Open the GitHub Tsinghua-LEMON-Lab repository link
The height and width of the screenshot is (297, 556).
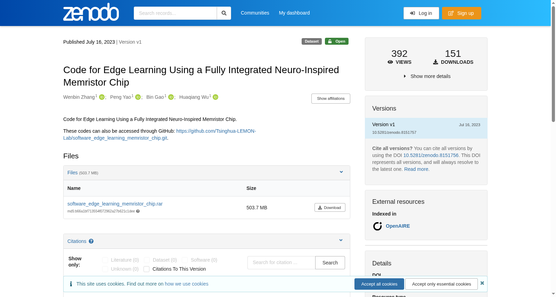point(160,134)
